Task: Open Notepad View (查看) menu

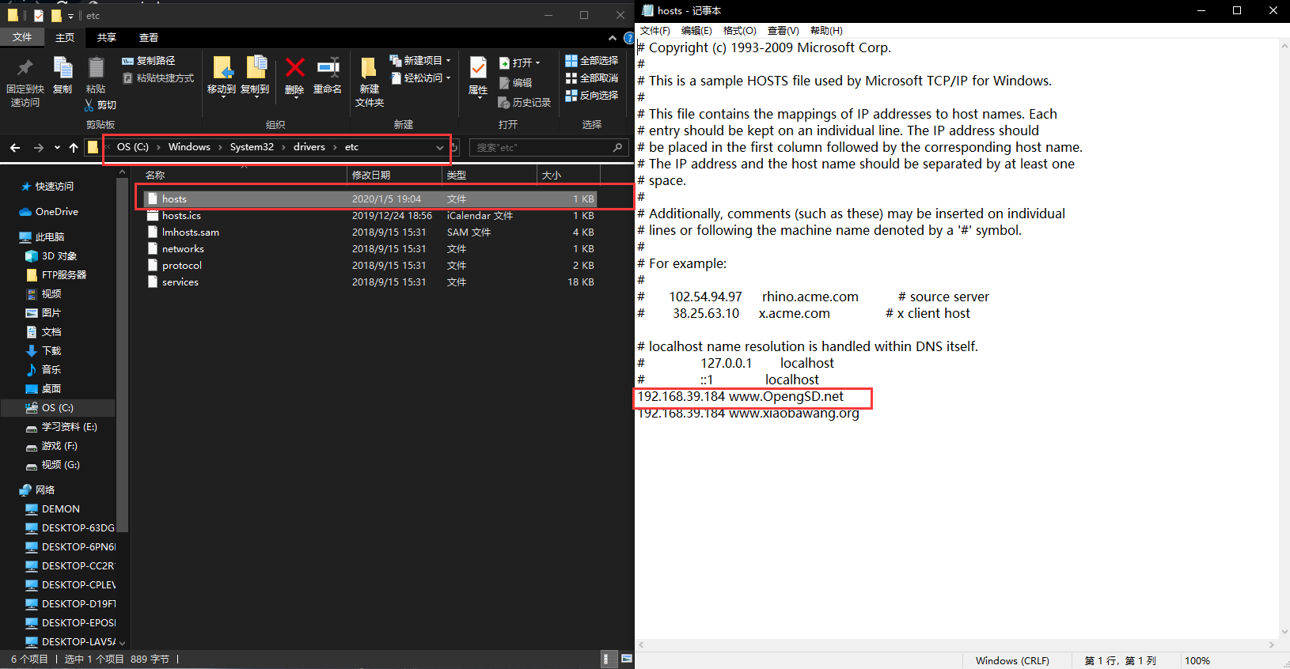Action: click(x=783, y=31)
